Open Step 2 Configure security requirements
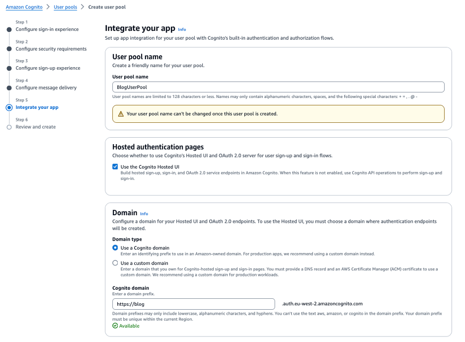Image resolution: width=465 pixels, height=342 pixels. (x=51, y=48)
